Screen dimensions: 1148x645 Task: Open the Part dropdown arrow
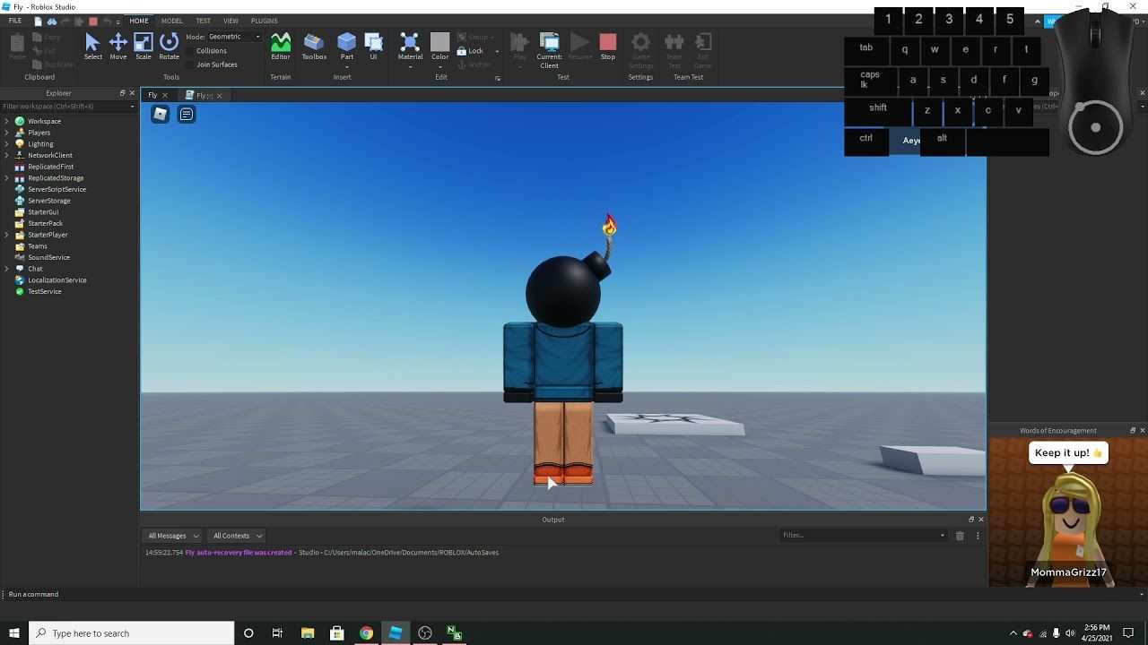pos(346,67)
